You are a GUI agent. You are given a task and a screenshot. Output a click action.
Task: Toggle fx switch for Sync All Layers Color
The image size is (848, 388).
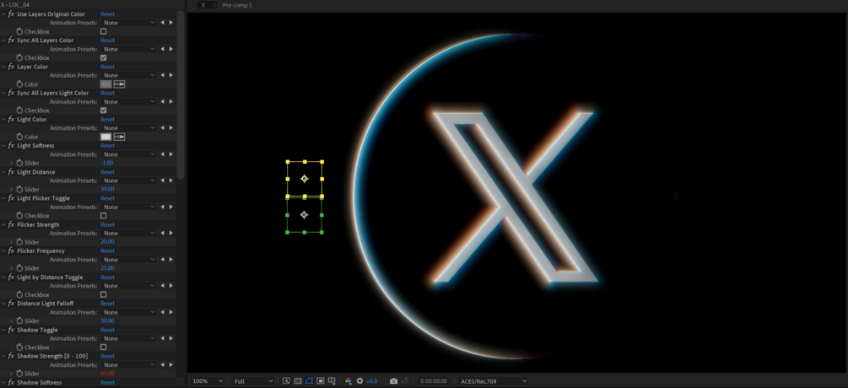point(11,40)
